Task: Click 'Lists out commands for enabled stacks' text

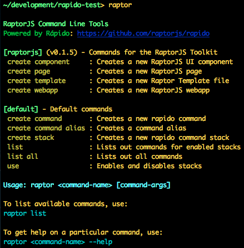Action: pyautogui.click(x=168, y=147)
